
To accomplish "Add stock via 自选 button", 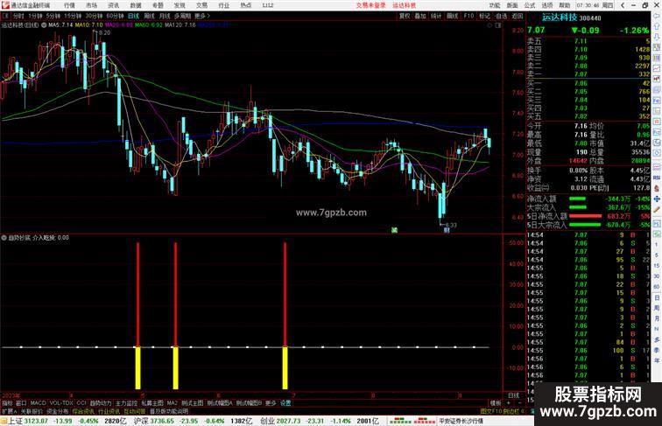I will point(501,16).
